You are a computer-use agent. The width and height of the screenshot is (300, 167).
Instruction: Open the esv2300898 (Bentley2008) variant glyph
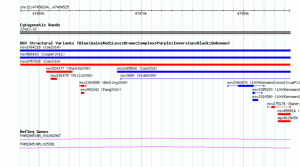pos(83,86)
